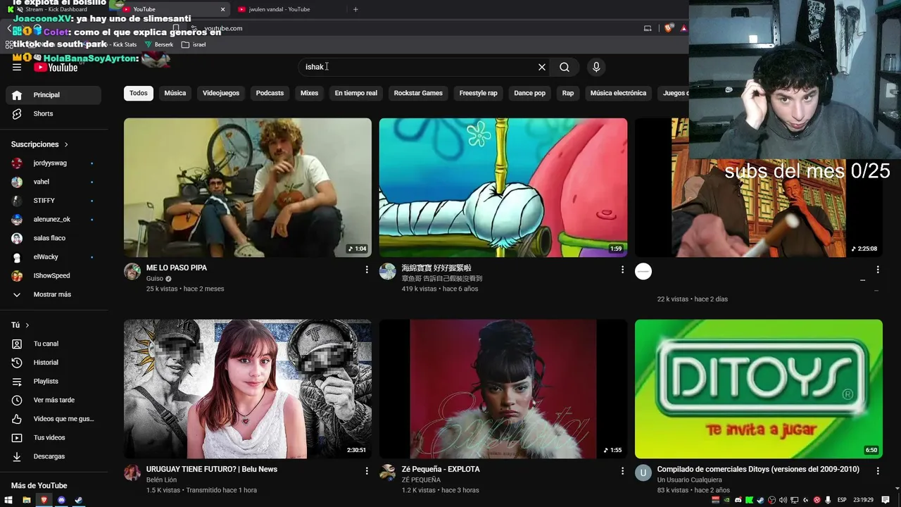Play the ME LO PASO PIPA thumbnail

[x=248, y=187]
